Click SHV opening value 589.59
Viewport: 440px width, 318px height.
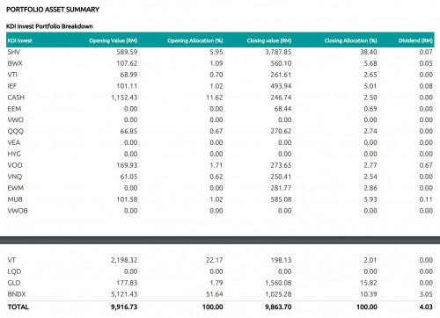pos(127,52)
